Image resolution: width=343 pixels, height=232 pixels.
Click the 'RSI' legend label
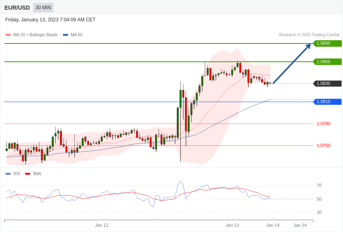[x=17, y=174]
